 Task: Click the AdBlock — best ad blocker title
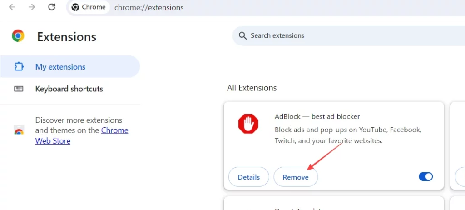click(x=317, y=116)
